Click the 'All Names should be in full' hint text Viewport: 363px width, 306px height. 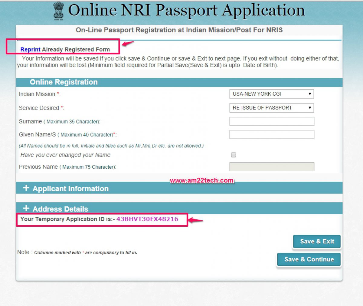point(111,146)
